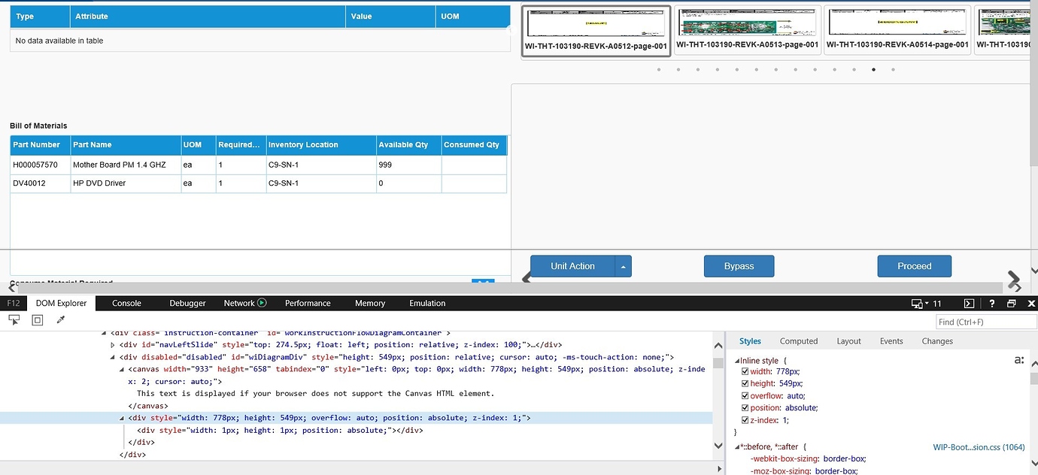The width and height of the screenshot is (1038, 475).
Task: Select the H000057570 part number cell
Action: 40,165
